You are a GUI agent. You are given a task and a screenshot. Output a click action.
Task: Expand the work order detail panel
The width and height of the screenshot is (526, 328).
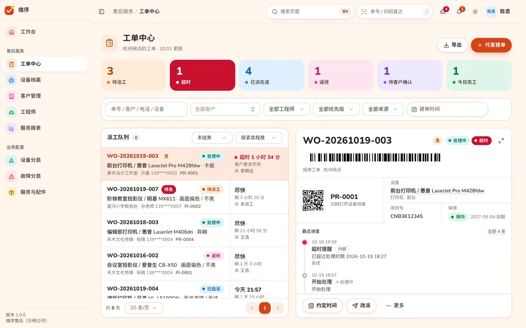[x=501, y=141]
